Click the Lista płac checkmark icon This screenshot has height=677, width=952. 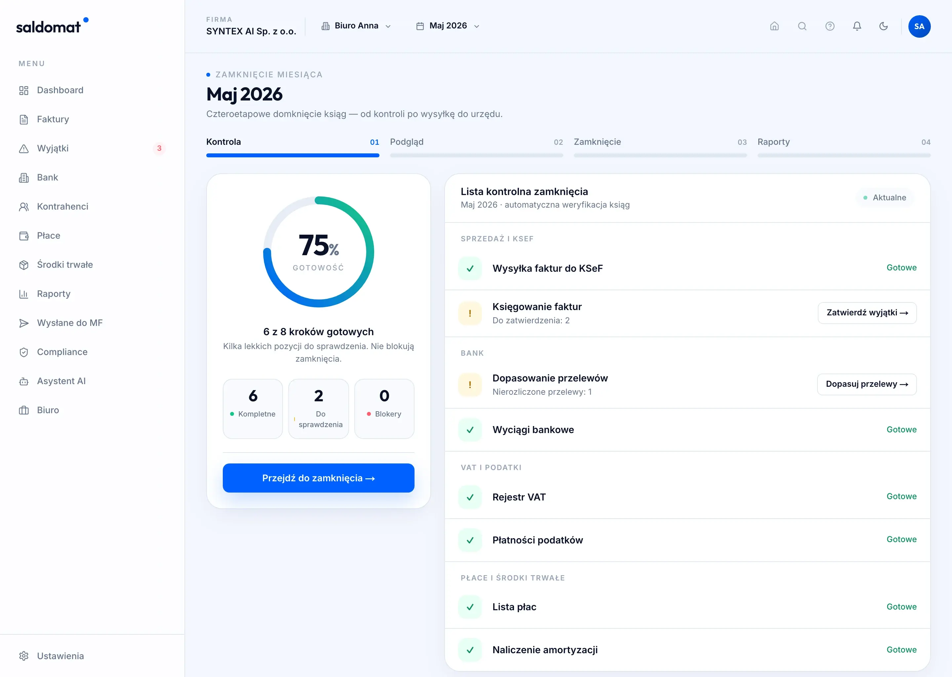click(470, 607)
